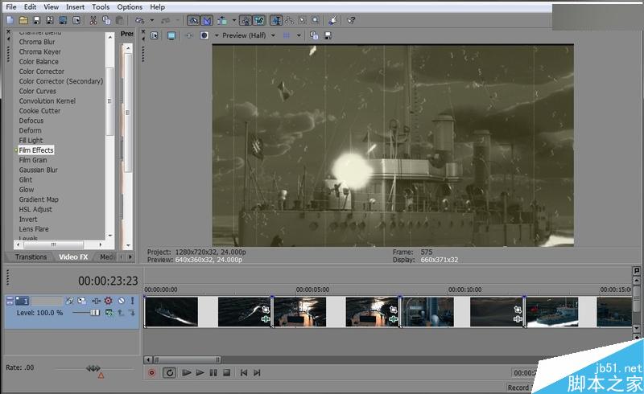
Task: Paste using the clipboard toolbar icon
Action: coord(119,20)
